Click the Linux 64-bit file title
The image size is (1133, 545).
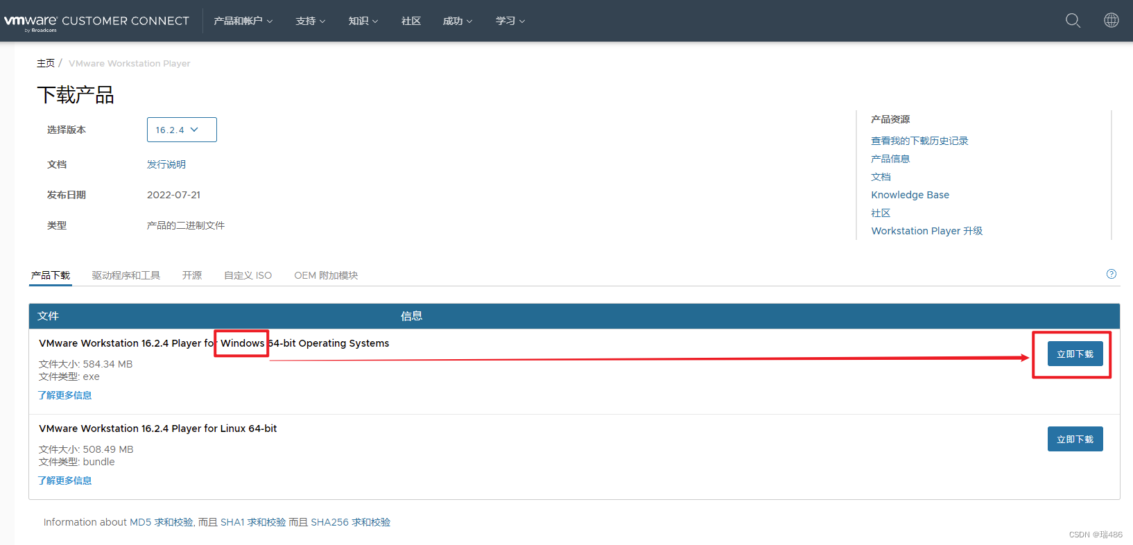(158, 429)
